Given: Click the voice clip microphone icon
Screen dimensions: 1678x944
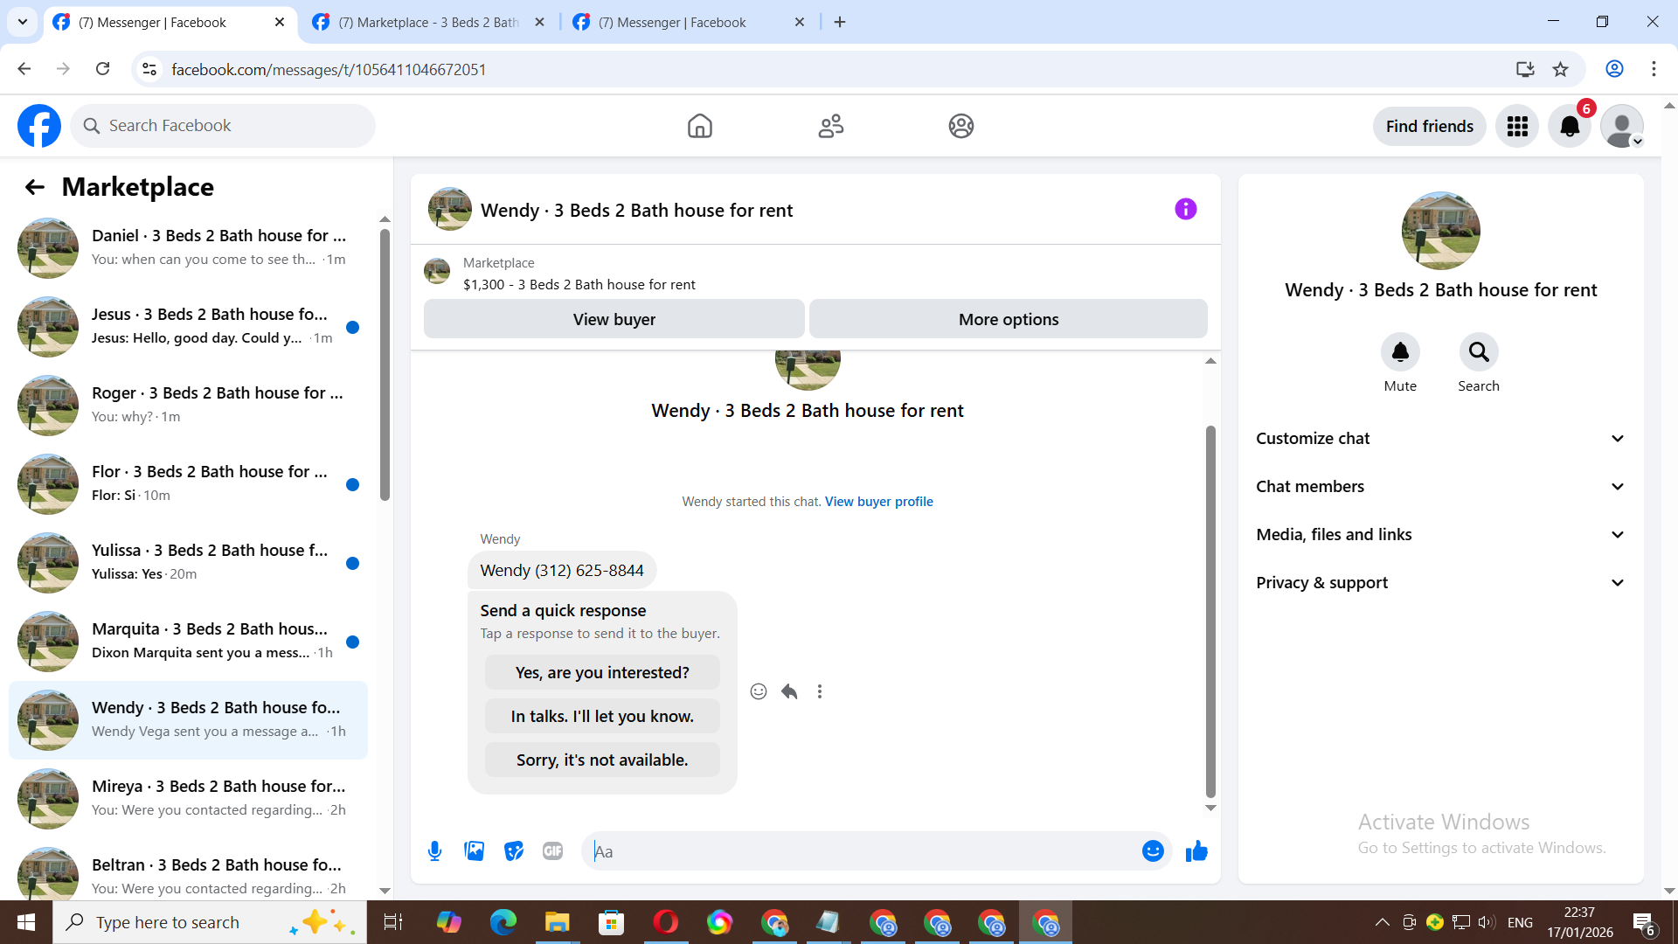Looking at the screenshot, I should coord(434,851).
